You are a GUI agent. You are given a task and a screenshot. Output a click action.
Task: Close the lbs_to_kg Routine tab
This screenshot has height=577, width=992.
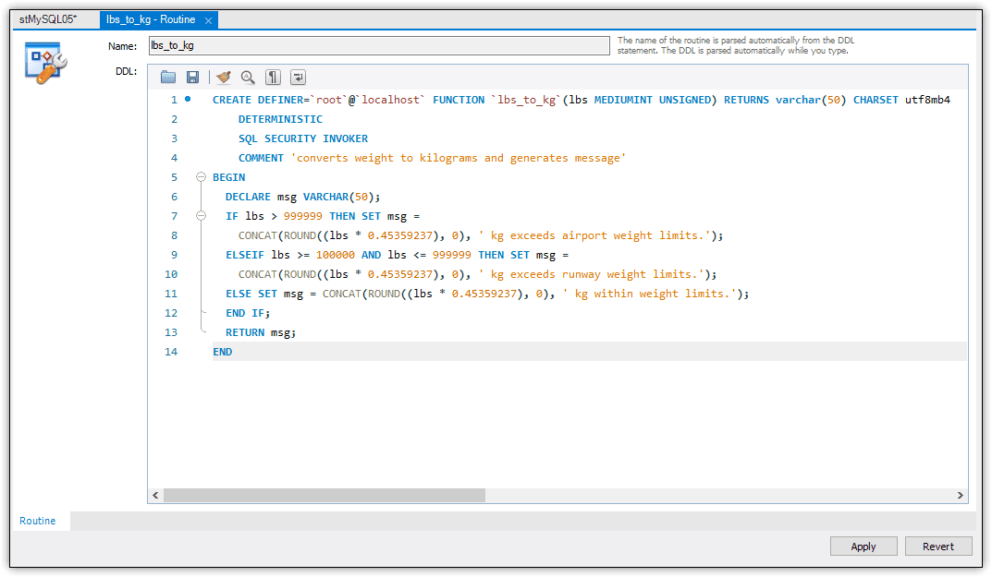coord(207,18)
